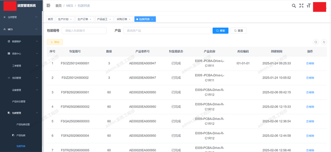Click the circular refresh icon above table

pyautogui.click(x=324, y=42)
